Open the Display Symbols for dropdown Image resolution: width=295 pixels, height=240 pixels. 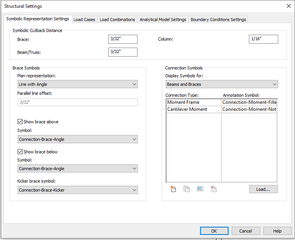[222, 84]
